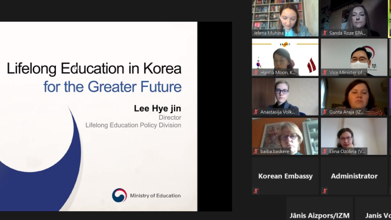Select Administrator participant tile

[354, 176]
